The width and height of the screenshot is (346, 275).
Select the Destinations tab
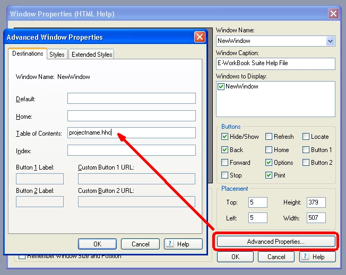[28, 54]
